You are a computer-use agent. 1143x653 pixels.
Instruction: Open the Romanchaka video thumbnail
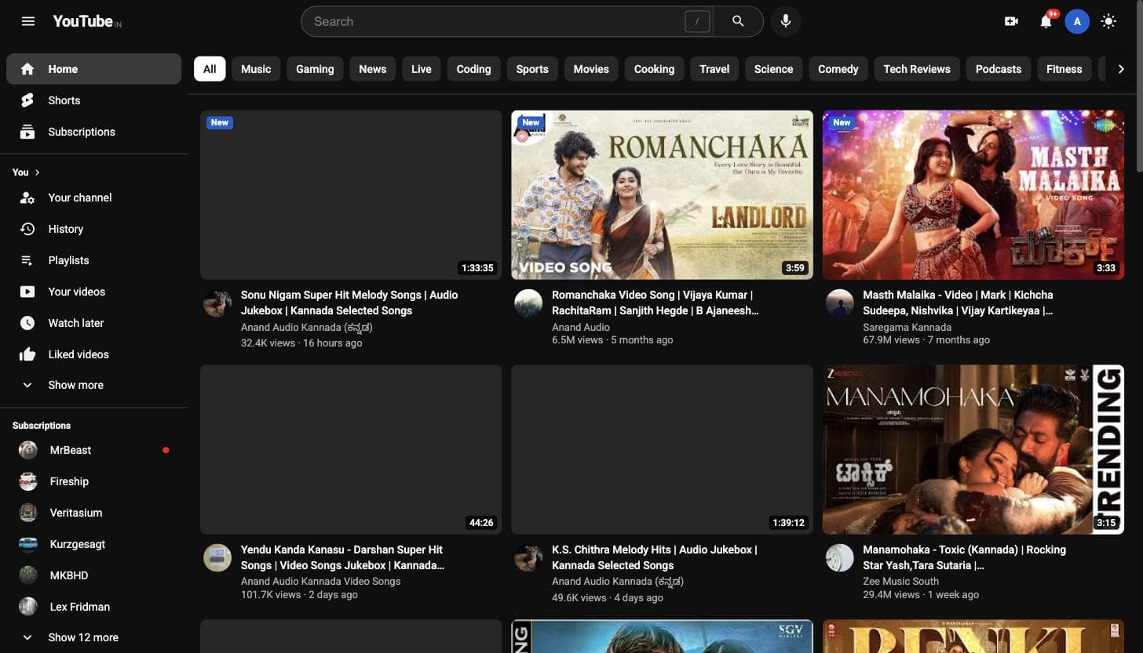(x=662, y=194)
